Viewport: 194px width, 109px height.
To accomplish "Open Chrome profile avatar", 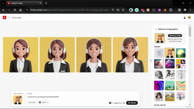I will tap(185, 10).
